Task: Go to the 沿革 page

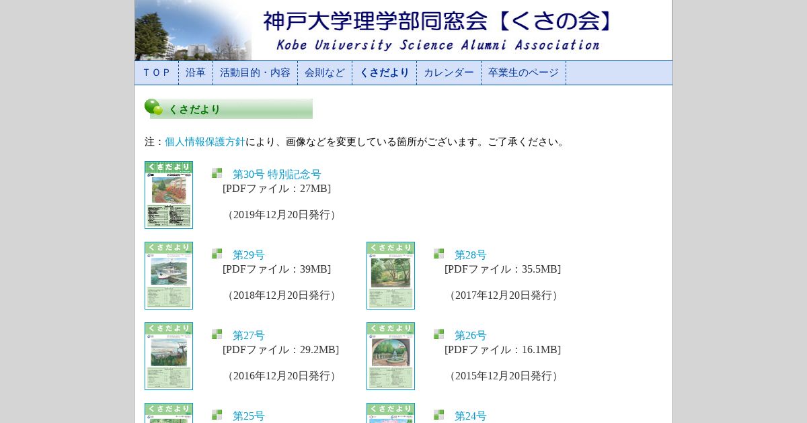Action: (x=196, y=73)
